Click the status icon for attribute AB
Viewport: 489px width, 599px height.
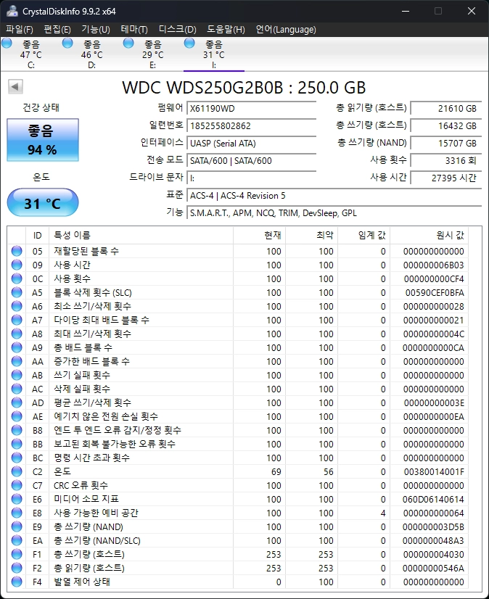(17, 375)
